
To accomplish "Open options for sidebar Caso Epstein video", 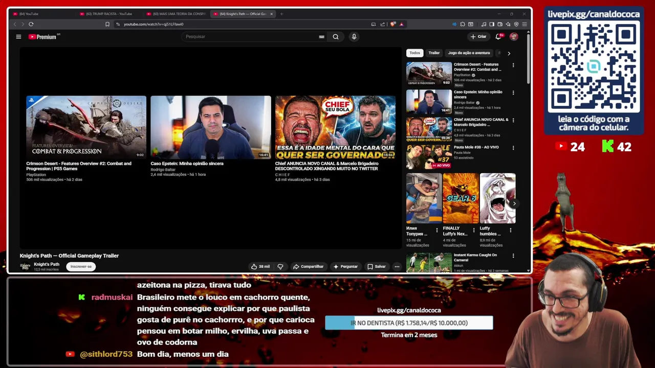I will click(x=513, y=93).
